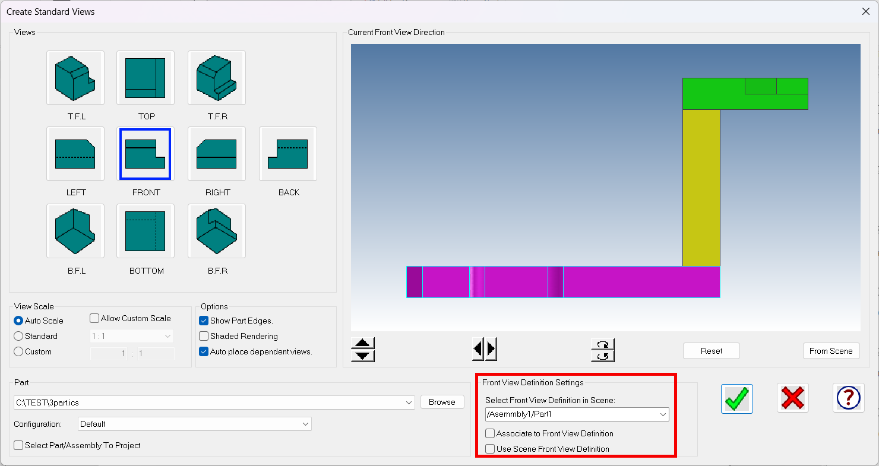Select the LEFT view icon
This screenshot has height=466, width=879.
(x=75, y=154)
